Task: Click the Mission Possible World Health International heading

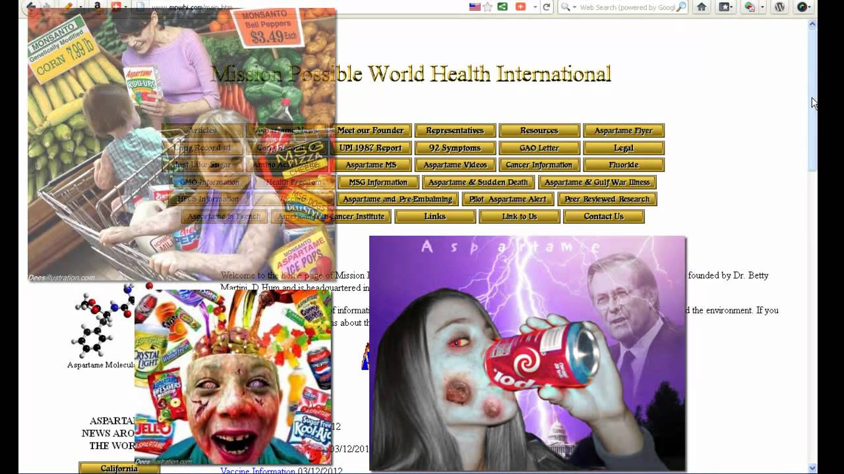Action: click(411, 74)
